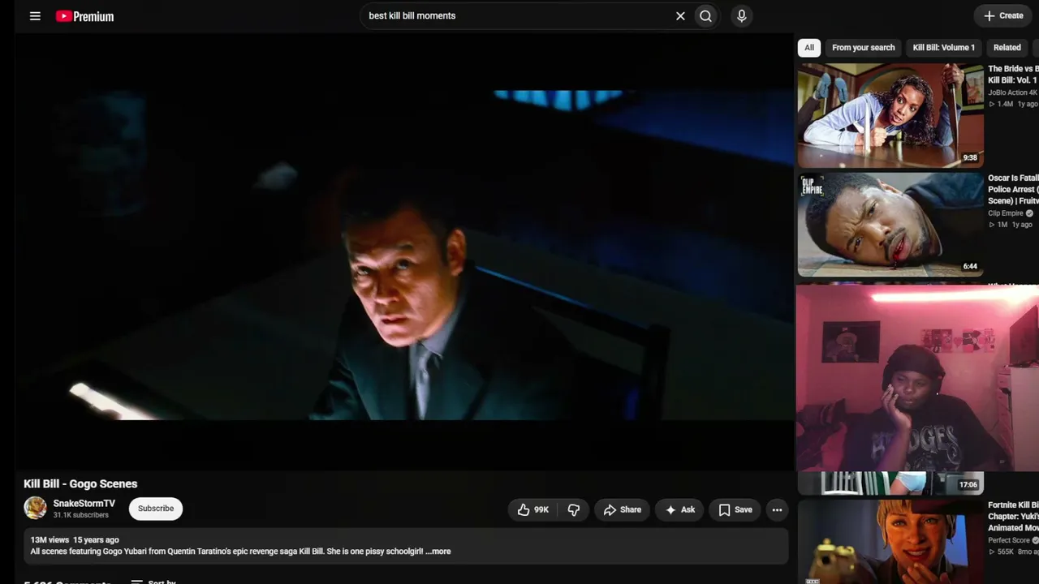This screenshot has width=1039, height=584.
Task: Select the 'From your search' chip
Action: [x=863, y=47]
